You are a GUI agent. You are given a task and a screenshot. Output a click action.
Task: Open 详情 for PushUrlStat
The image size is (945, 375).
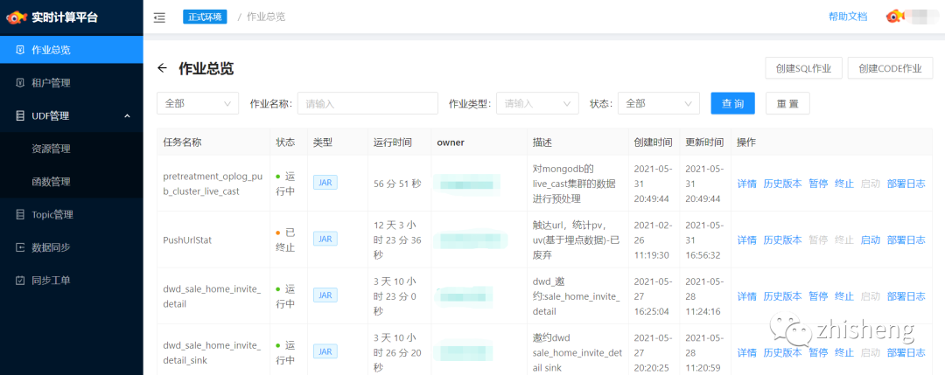point(746,240)
